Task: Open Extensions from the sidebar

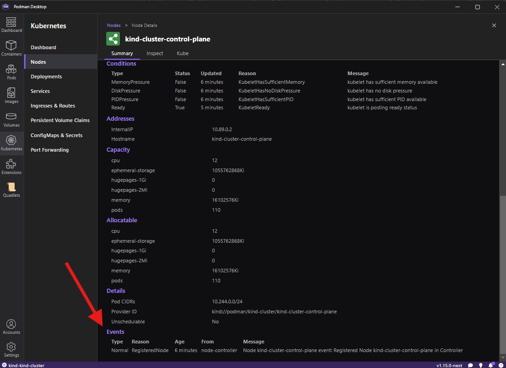Action: [x=11, y=166]
